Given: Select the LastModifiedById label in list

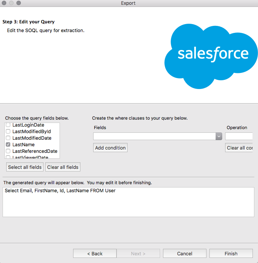Looking at the screenshot, I should coord(31,131).
